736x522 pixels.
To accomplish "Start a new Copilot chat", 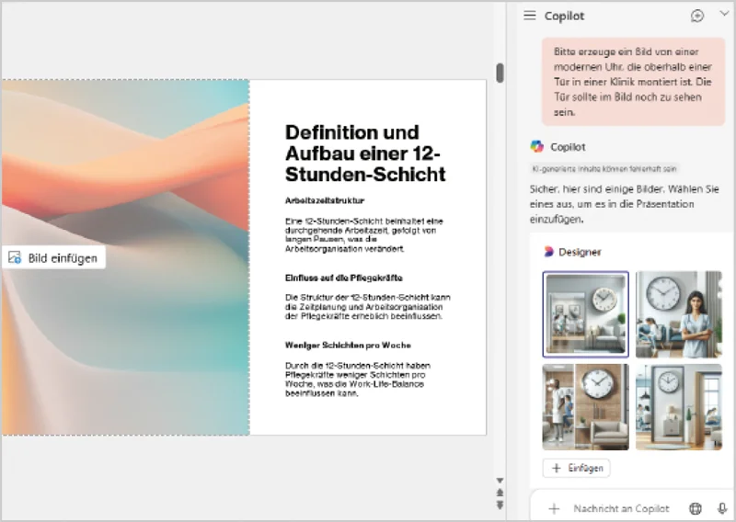I will [697, 16].
